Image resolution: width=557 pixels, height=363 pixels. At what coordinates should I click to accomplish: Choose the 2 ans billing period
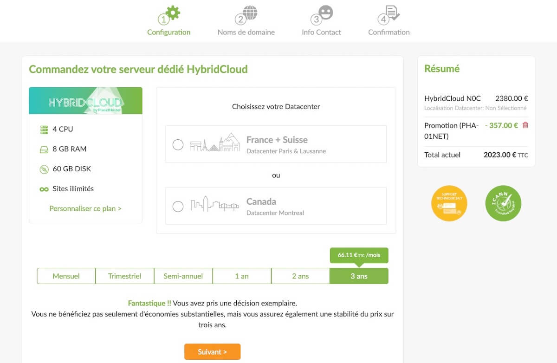[300, 276]
